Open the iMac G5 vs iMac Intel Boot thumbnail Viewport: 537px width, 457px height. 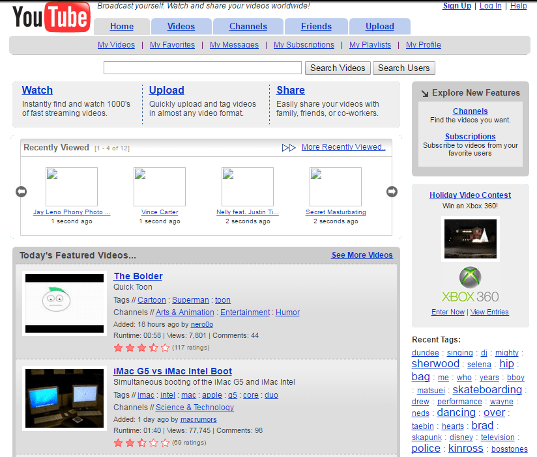[65, 398]
